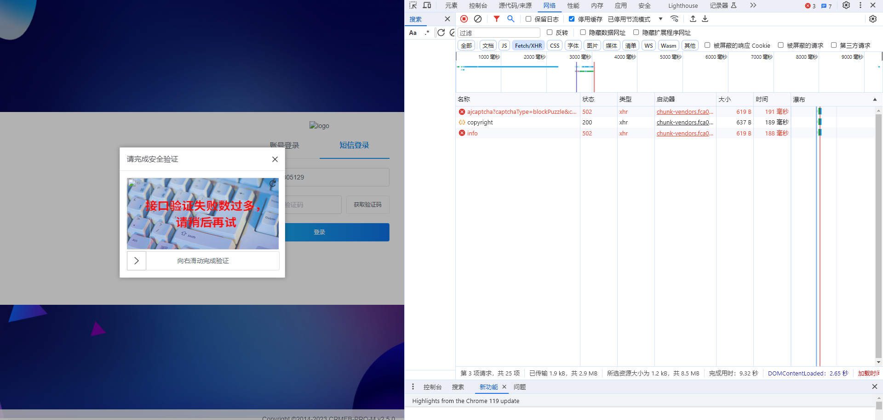Select the copyright request row

[665, 123]
